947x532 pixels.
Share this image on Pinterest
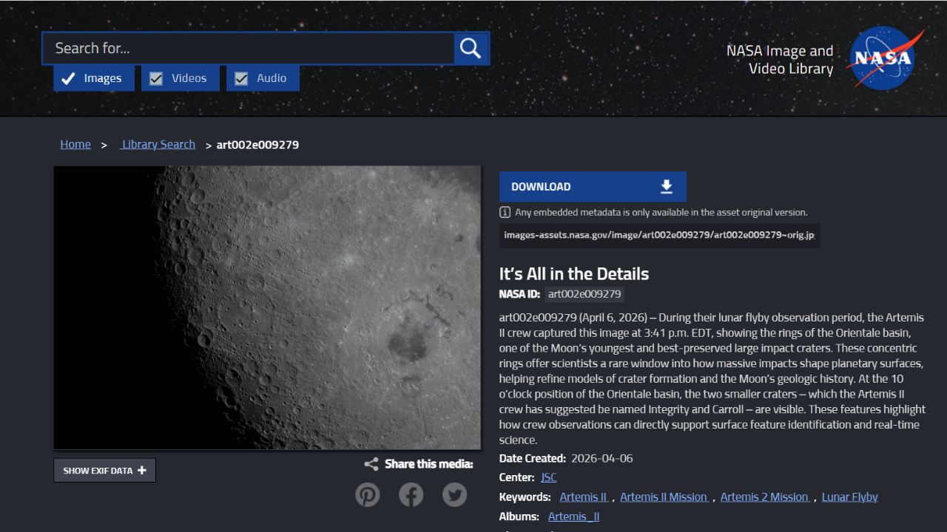click(x=368, y=494)
